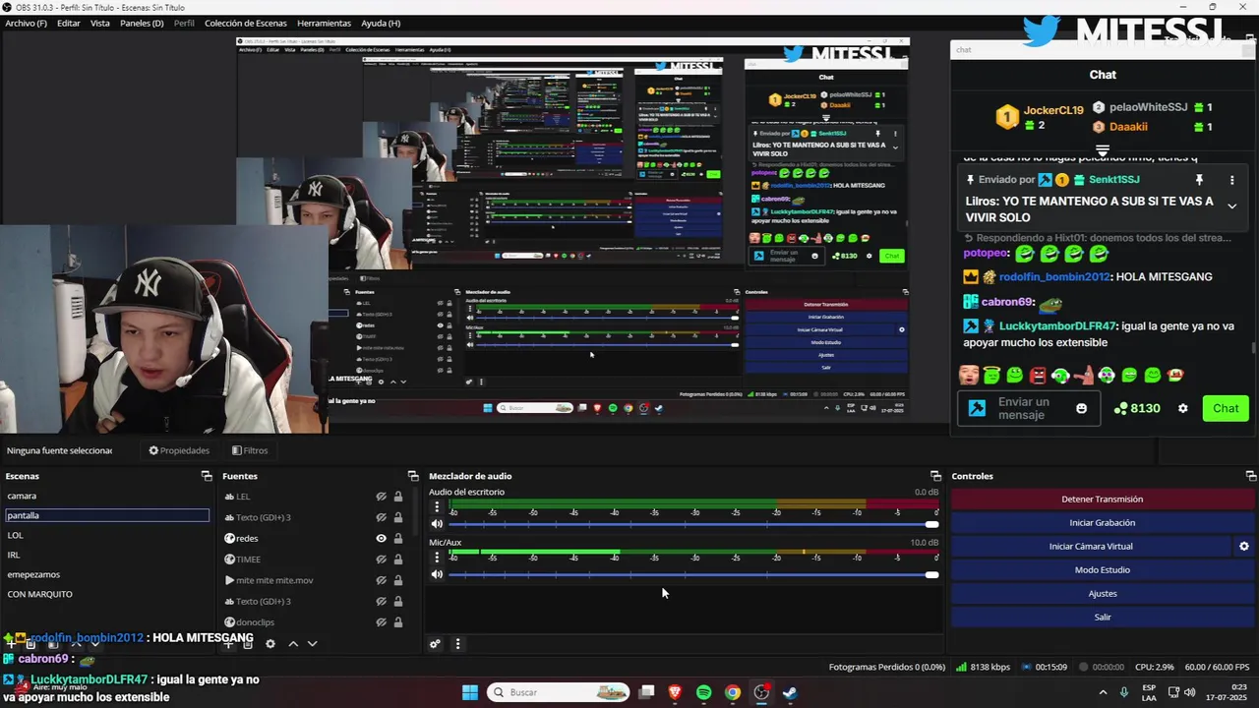Image resolution: width=1259 pixels, height=708 pixels.
Task: Open emoji picker in chat input
Action: click(1082, 408)
